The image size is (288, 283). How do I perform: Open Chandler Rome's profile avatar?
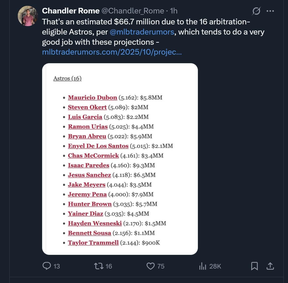click(x=28, y=16)
